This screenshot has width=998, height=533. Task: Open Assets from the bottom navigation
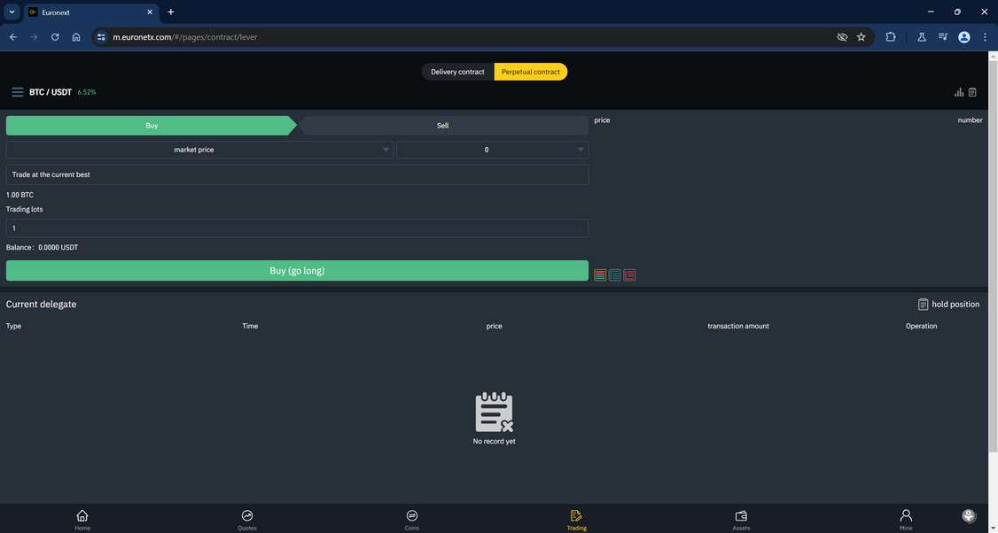741,519
